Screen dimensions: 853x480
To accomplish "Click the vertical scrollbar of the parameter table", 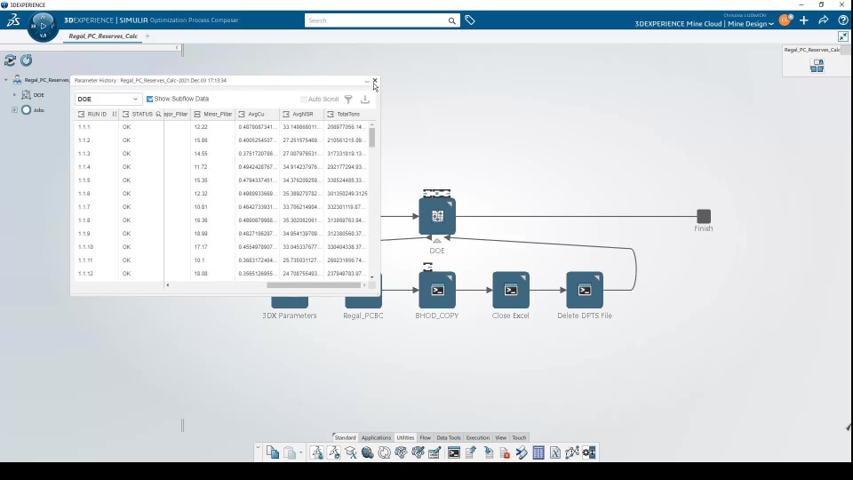I will pyautogui.click(x=372, y=138).
